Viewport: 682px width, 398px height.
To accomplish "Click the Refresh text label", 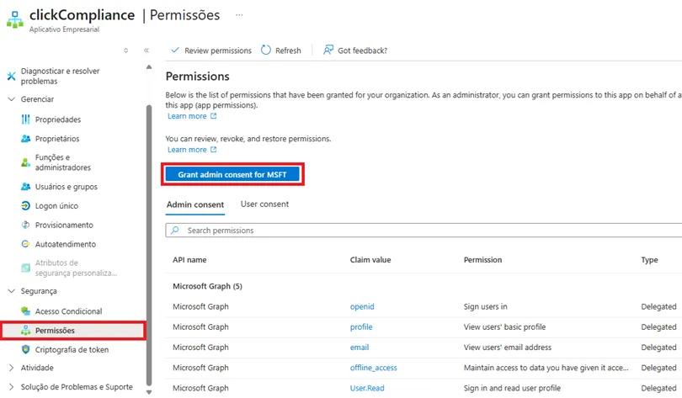I will click(x=288, y=50).
